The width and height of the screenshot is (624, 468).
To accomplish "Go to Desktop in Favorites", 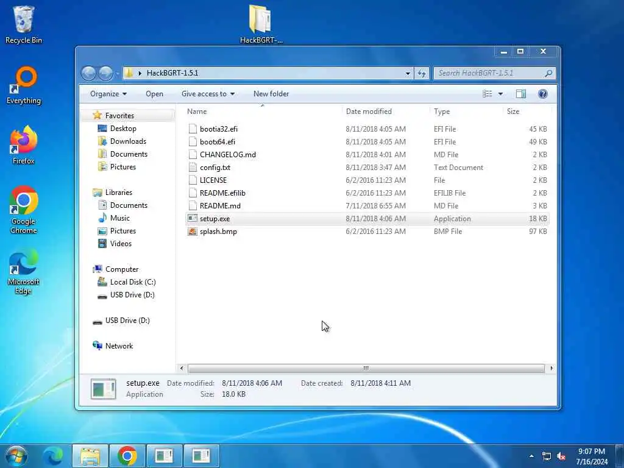I will click(x=123, y=129).
